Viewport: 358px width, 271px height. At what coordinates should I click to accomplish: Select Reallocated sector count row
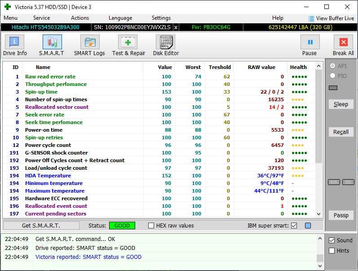(159, 107)
